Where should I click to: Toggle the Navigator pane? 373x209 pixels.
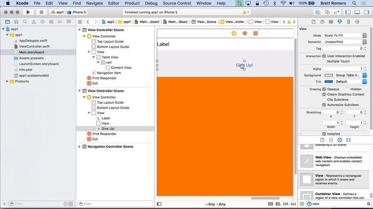(x=348, y=12)
